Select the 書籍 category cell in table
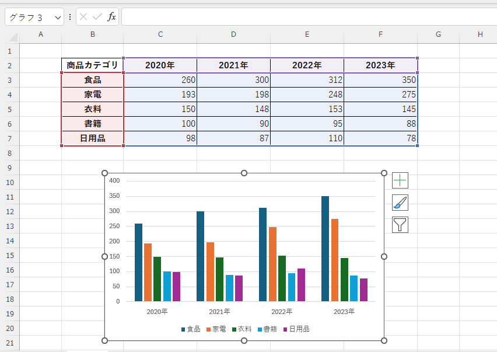The height and width of the screenshot is (352, 497). [x=93, y=124]
